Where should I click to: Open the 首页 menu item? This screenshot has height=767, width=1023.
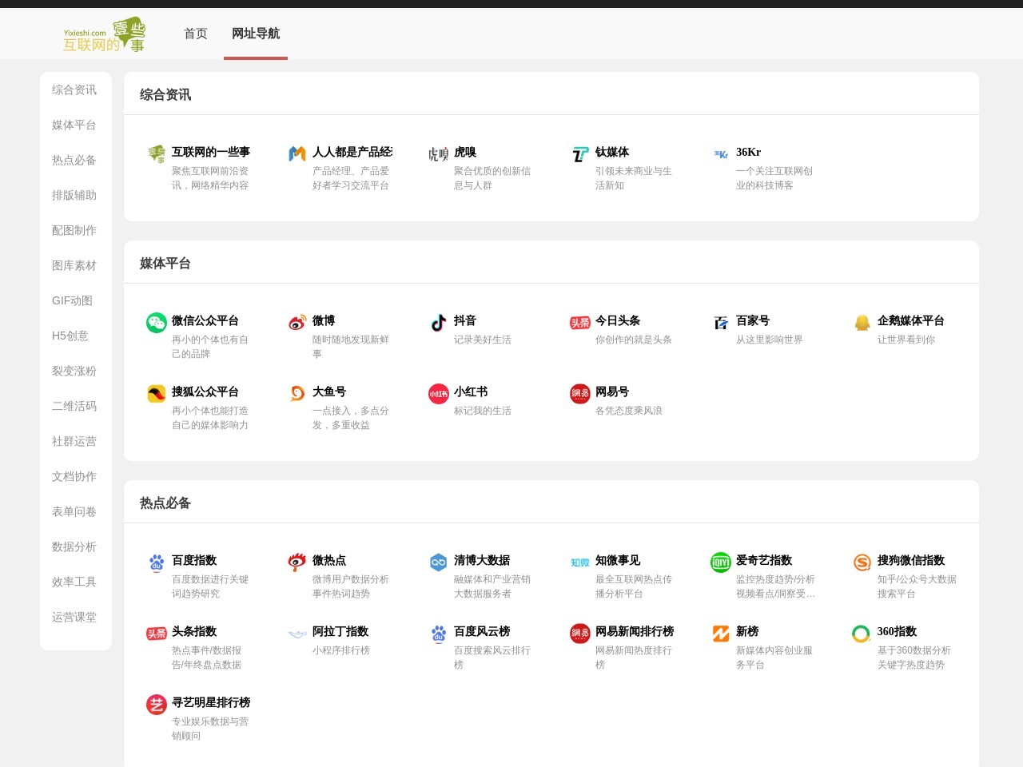(194, 34)
